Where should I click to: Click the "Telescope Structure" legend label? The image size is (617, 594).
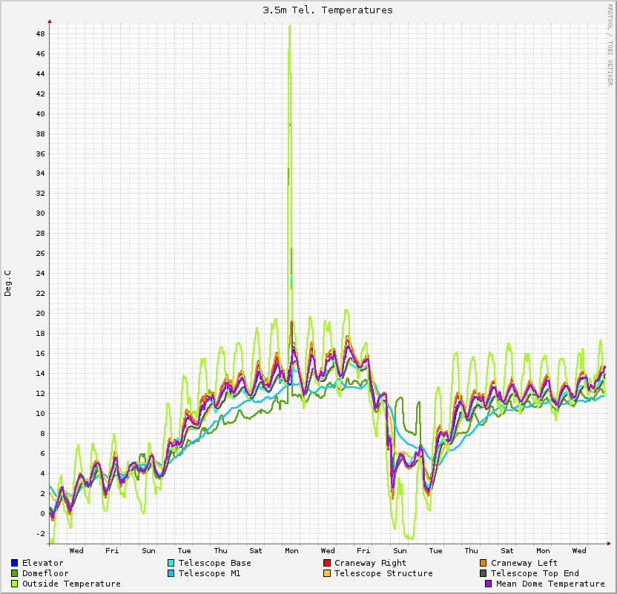[383, 573]
